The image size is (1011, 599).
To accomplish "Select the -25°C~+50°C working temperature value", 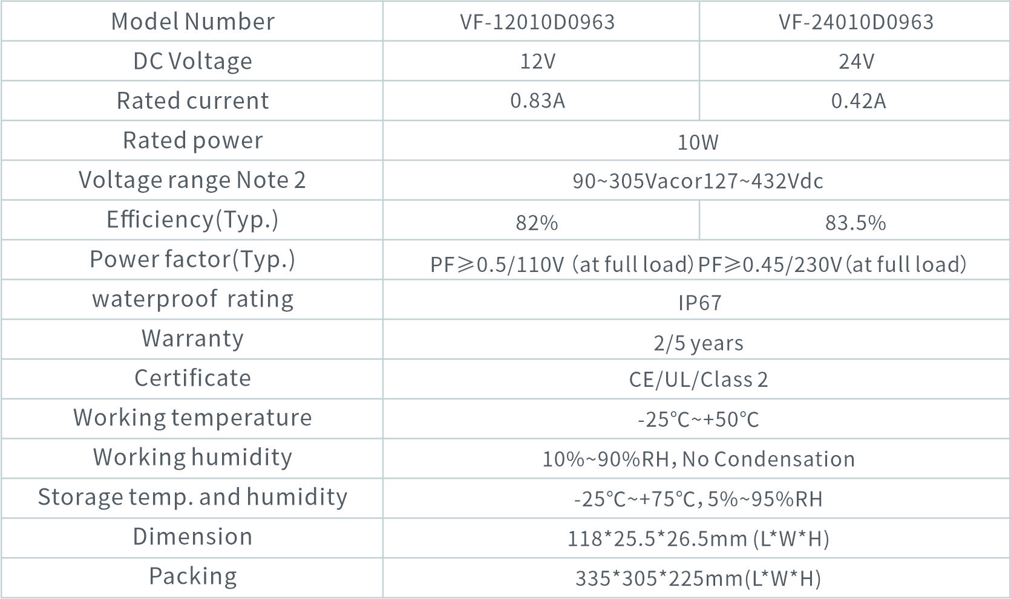I will (x=698, y=419).
